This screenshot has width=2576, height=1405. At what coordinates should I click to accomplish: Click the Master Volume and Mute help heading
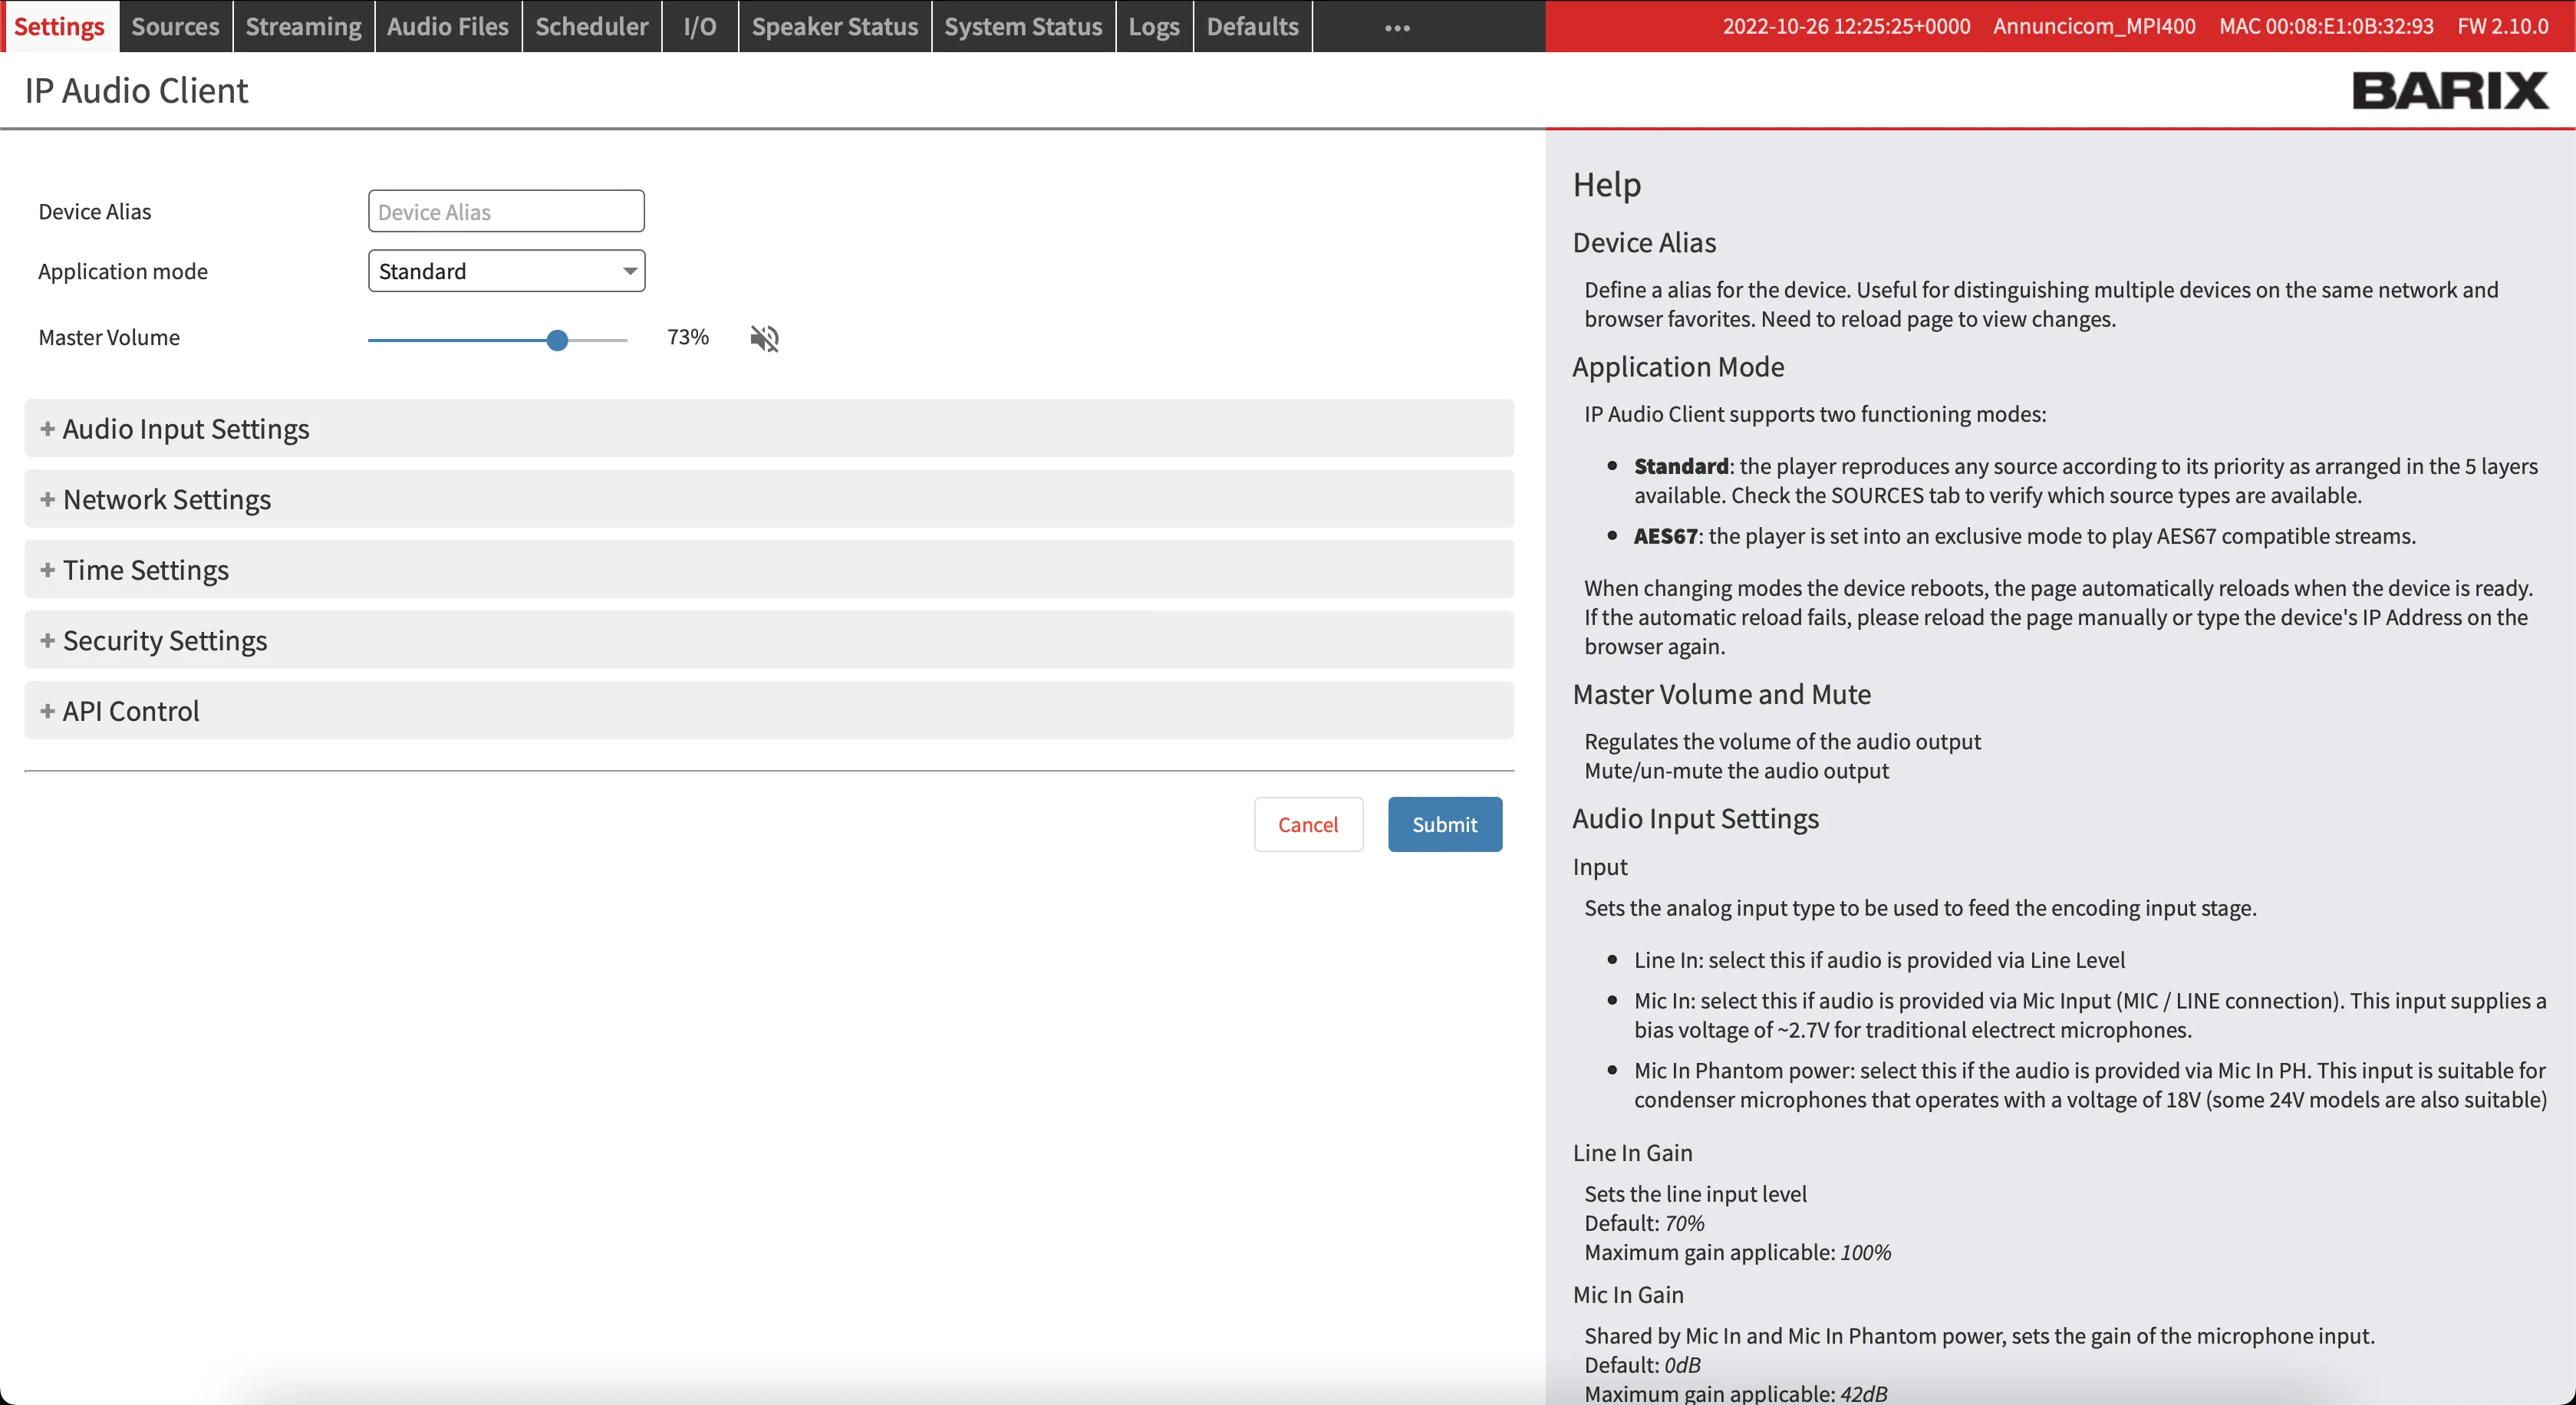tap(1721, 694)
